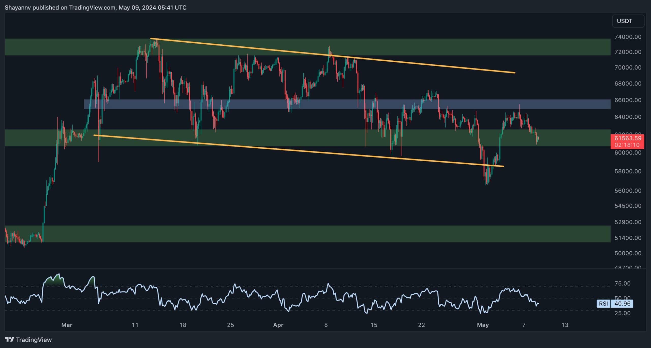Click the 22 date on time axis
The width and height of the screenshot is (651, 348).
(421, 325)
